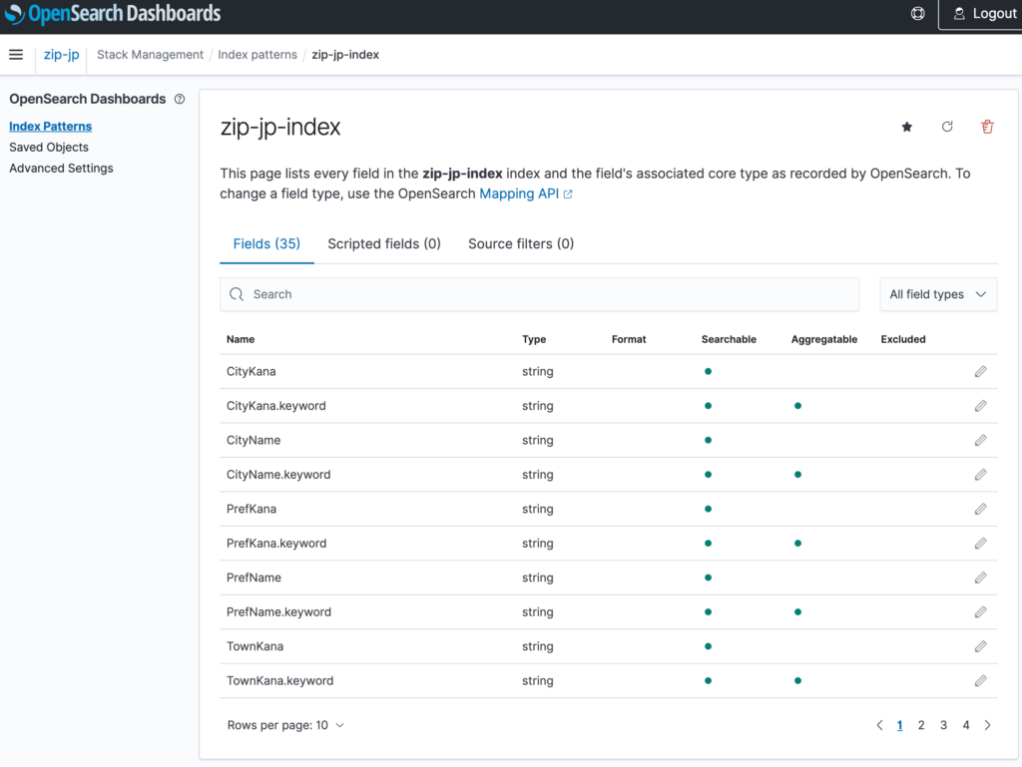The width and height of the screenshot is (1022, 767).
Task: Click the TownKana.keyword field name
Action: point(279,681)
